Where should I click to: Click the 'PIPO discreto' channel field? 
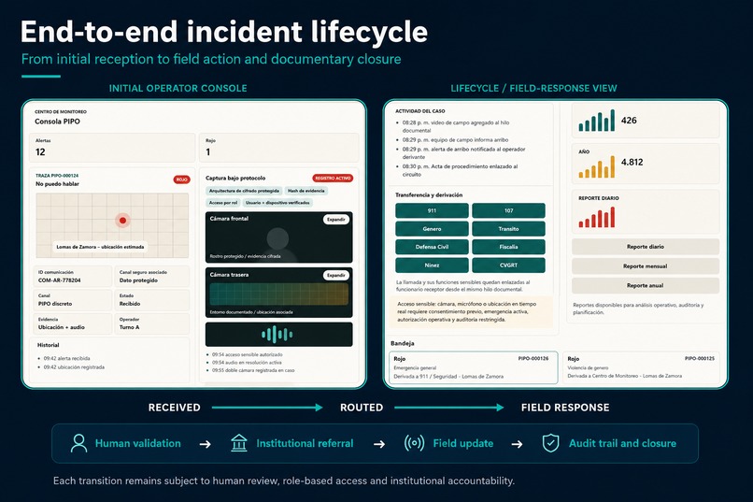pyautogui.click(x=73, y=300)
